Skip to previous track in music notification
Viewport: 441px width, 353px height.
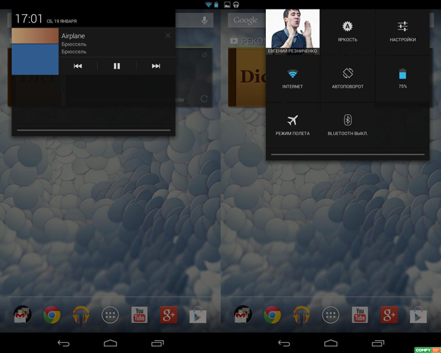click(x=78, y=66)
